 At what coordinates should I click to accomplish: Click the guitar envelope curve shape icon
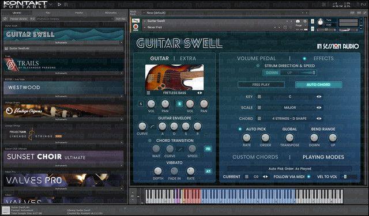pos(152,127)
